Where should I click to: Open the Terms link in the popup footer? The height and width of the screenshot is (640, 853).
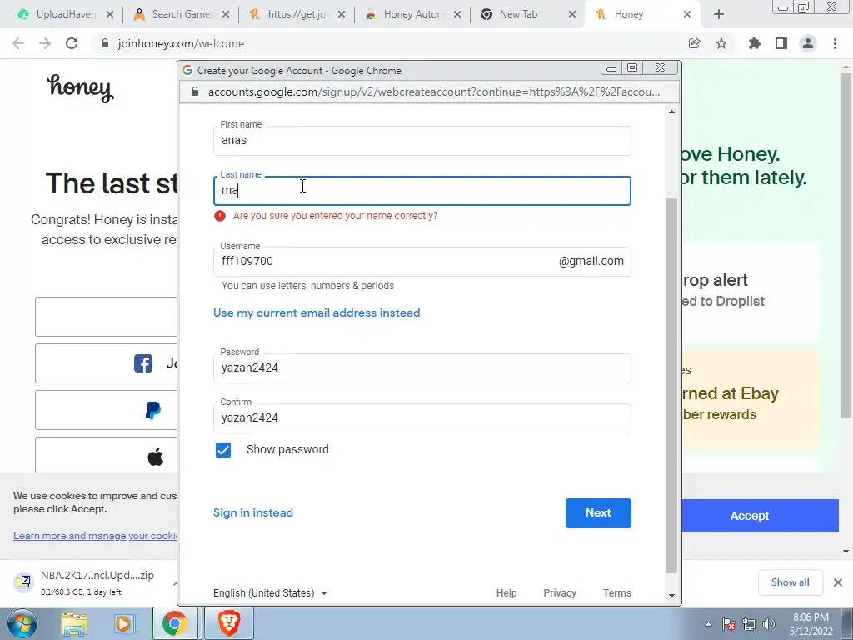(x=617, y=593)
